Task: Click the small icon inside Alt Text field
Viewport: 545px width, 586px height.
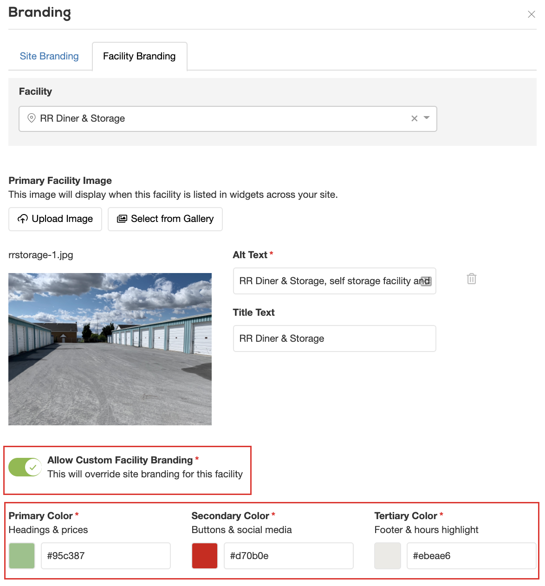Action: pos(426,281)
